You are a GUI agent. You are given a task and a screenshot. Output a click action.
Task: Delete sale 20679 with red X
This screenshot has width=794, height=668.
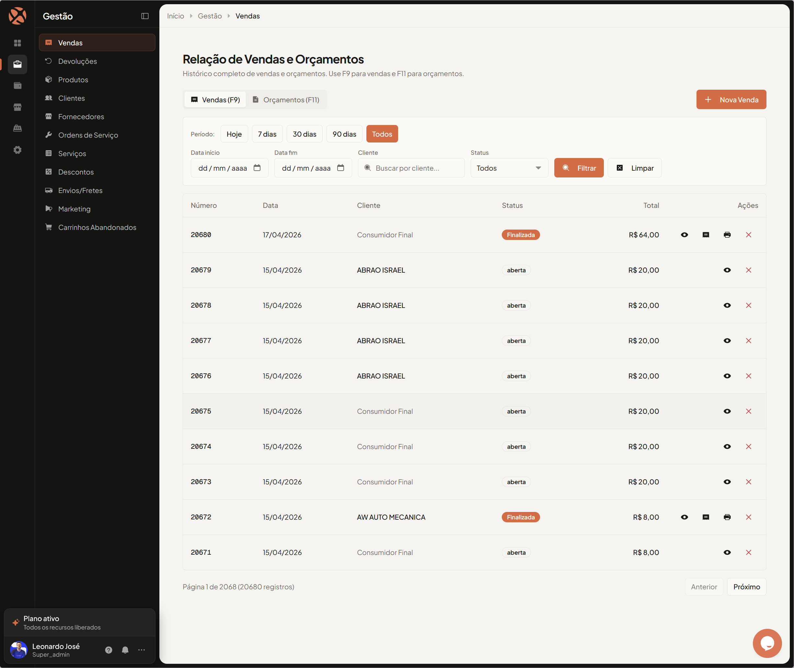click(748, 270)
